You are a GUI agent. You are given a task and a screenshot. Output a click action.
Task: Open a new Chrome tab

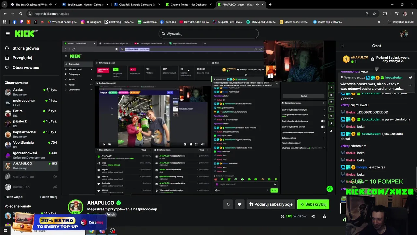pos(270,5)
